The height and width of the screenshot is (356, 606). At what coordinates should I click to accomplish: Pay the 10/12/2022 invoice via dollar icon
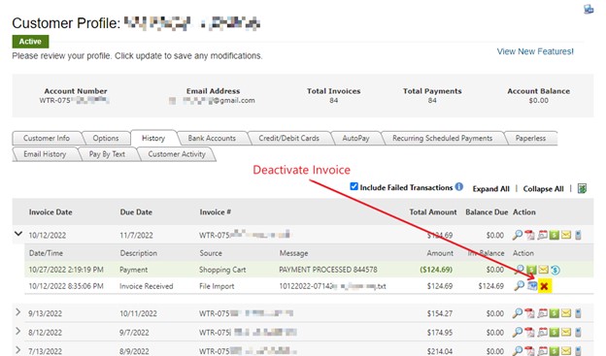tap(555, 235)
